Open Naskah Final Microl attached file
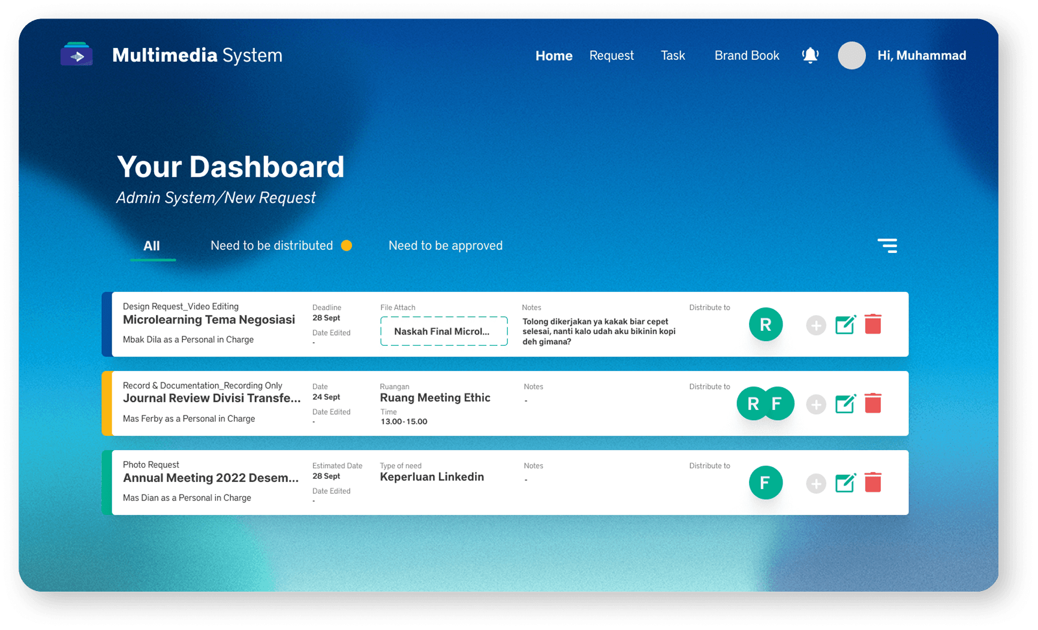This screenshot has width=1038, height=630. [444, 331]
